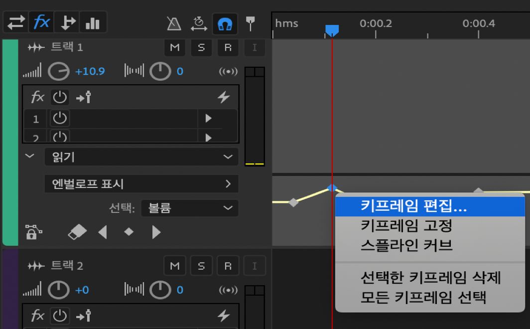The height and width of the screenshot is (329, 530).
Task: Jump to previous keyframe on 트랙 1
Action: point(103,231)
